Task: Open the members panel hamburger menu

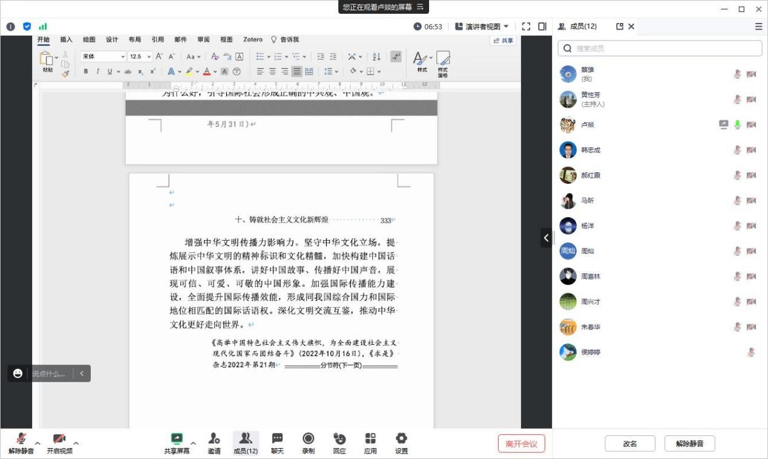Action: (x=758, y=27)
